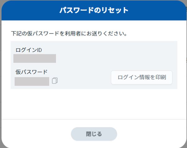
Task: Click the divider line above the 閉じる button
Action: click(94, 119)
